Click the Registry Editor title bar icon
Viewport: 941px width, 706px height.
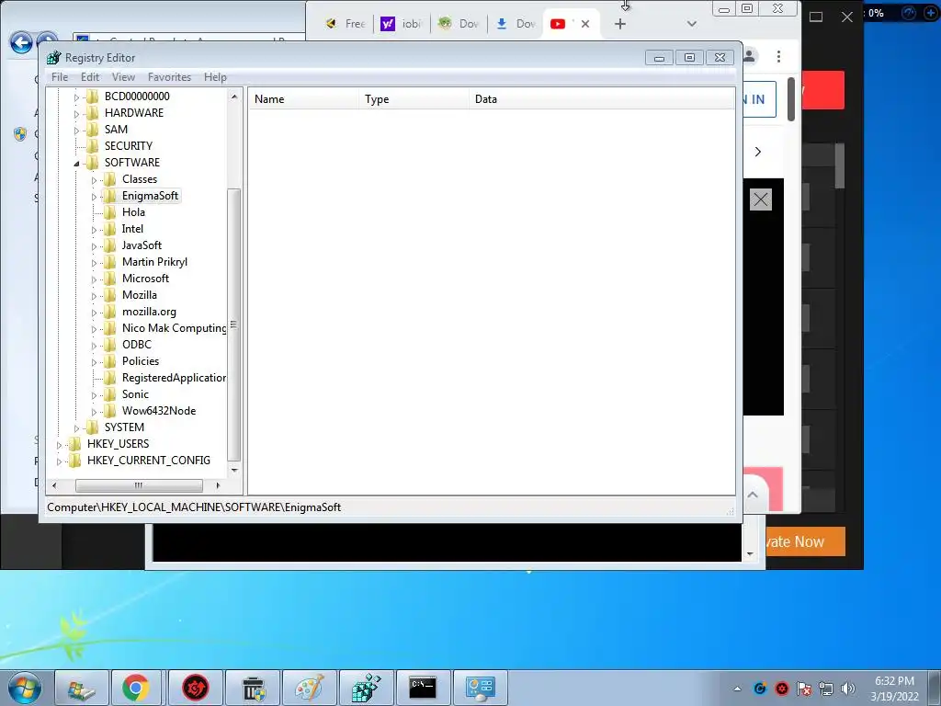tap(54, 58)
